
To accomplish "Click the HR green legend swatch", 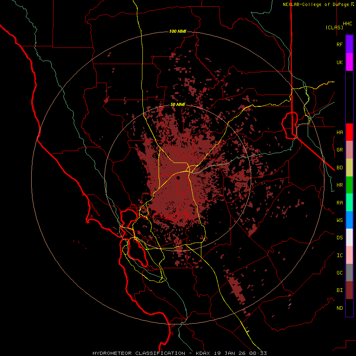I will (349, 185).
